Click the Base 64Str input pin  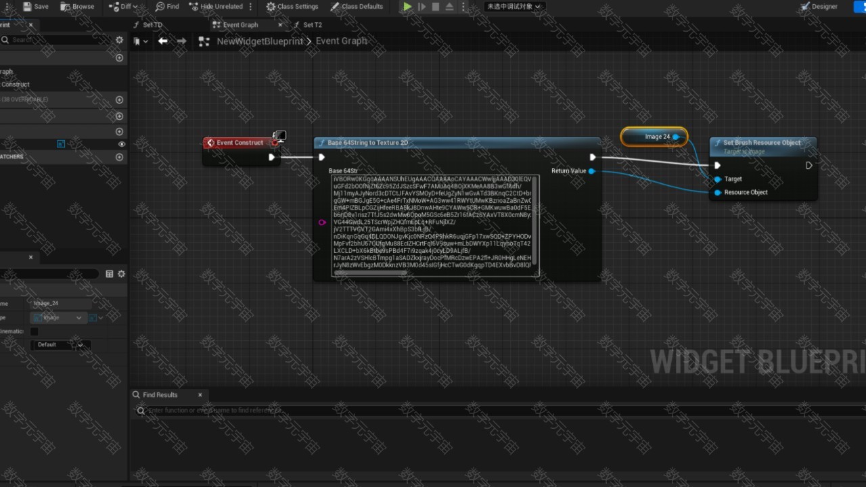pyautogui.click(x=322, y=222)
